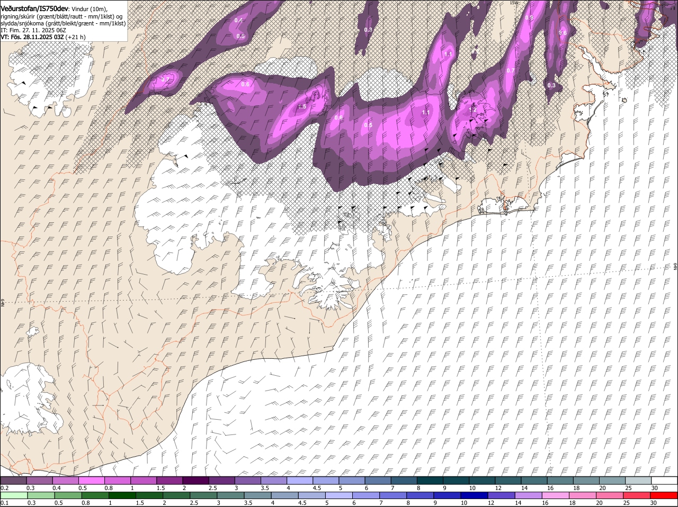Select the VT: Fös. 28.11.2025 03Z (+21 h) line
Image resolution: width=678 pixels, height=507 pixels.
pyautogui.click(x=43, y=37)
